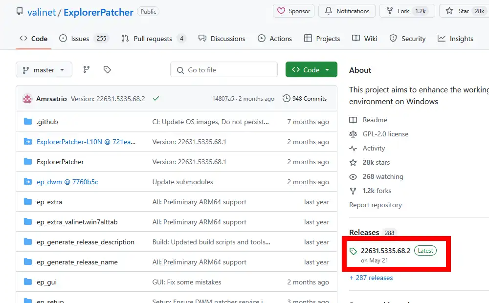Image resolution: width=489 pixels, height=303 pixels.
Task: Open the ep_generate_release_name folder
Action: [77, 262]
